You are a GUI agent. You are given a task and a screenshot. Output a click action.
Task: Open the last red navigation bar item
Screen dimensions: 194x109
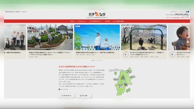click(118, 21)
